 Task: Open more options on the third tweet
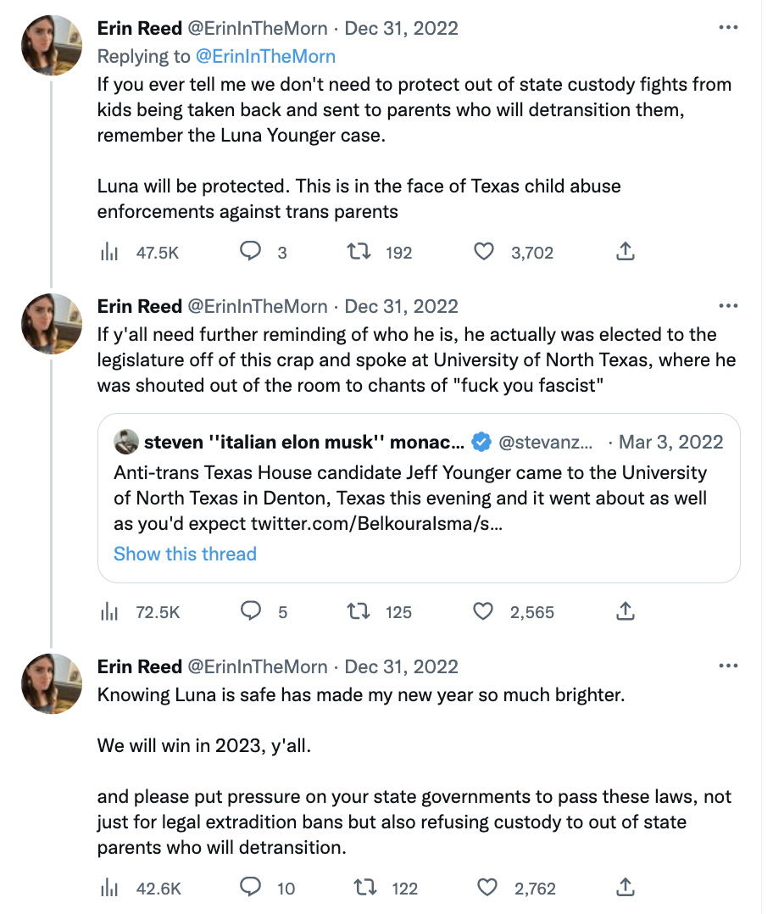[728, 666]
